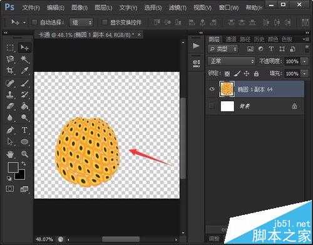
Task: Toggle lock transparent pixels
Action: pos(227,74)
